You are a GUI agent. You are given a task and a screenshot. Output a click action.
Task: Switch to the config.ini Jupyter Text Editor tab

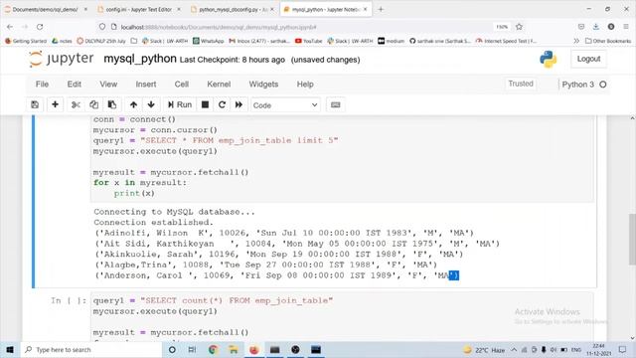(138, 9)
